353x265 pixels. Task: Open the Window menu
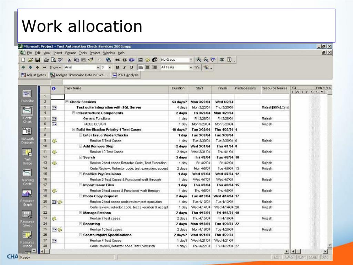pos(109,53)
